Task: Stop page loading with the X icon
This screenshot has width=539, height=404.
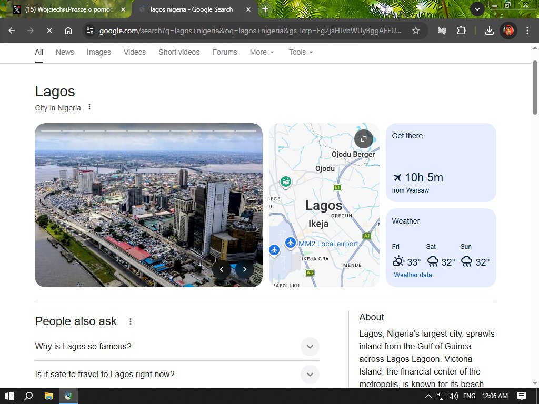Action: coord(49,31)
